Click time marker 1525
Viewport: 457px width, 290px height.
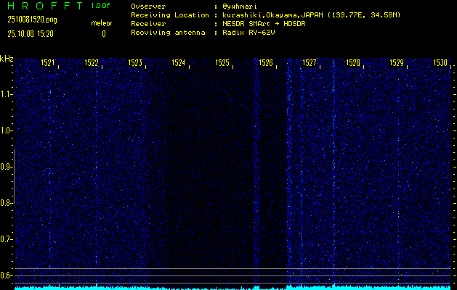coord(222,62)
